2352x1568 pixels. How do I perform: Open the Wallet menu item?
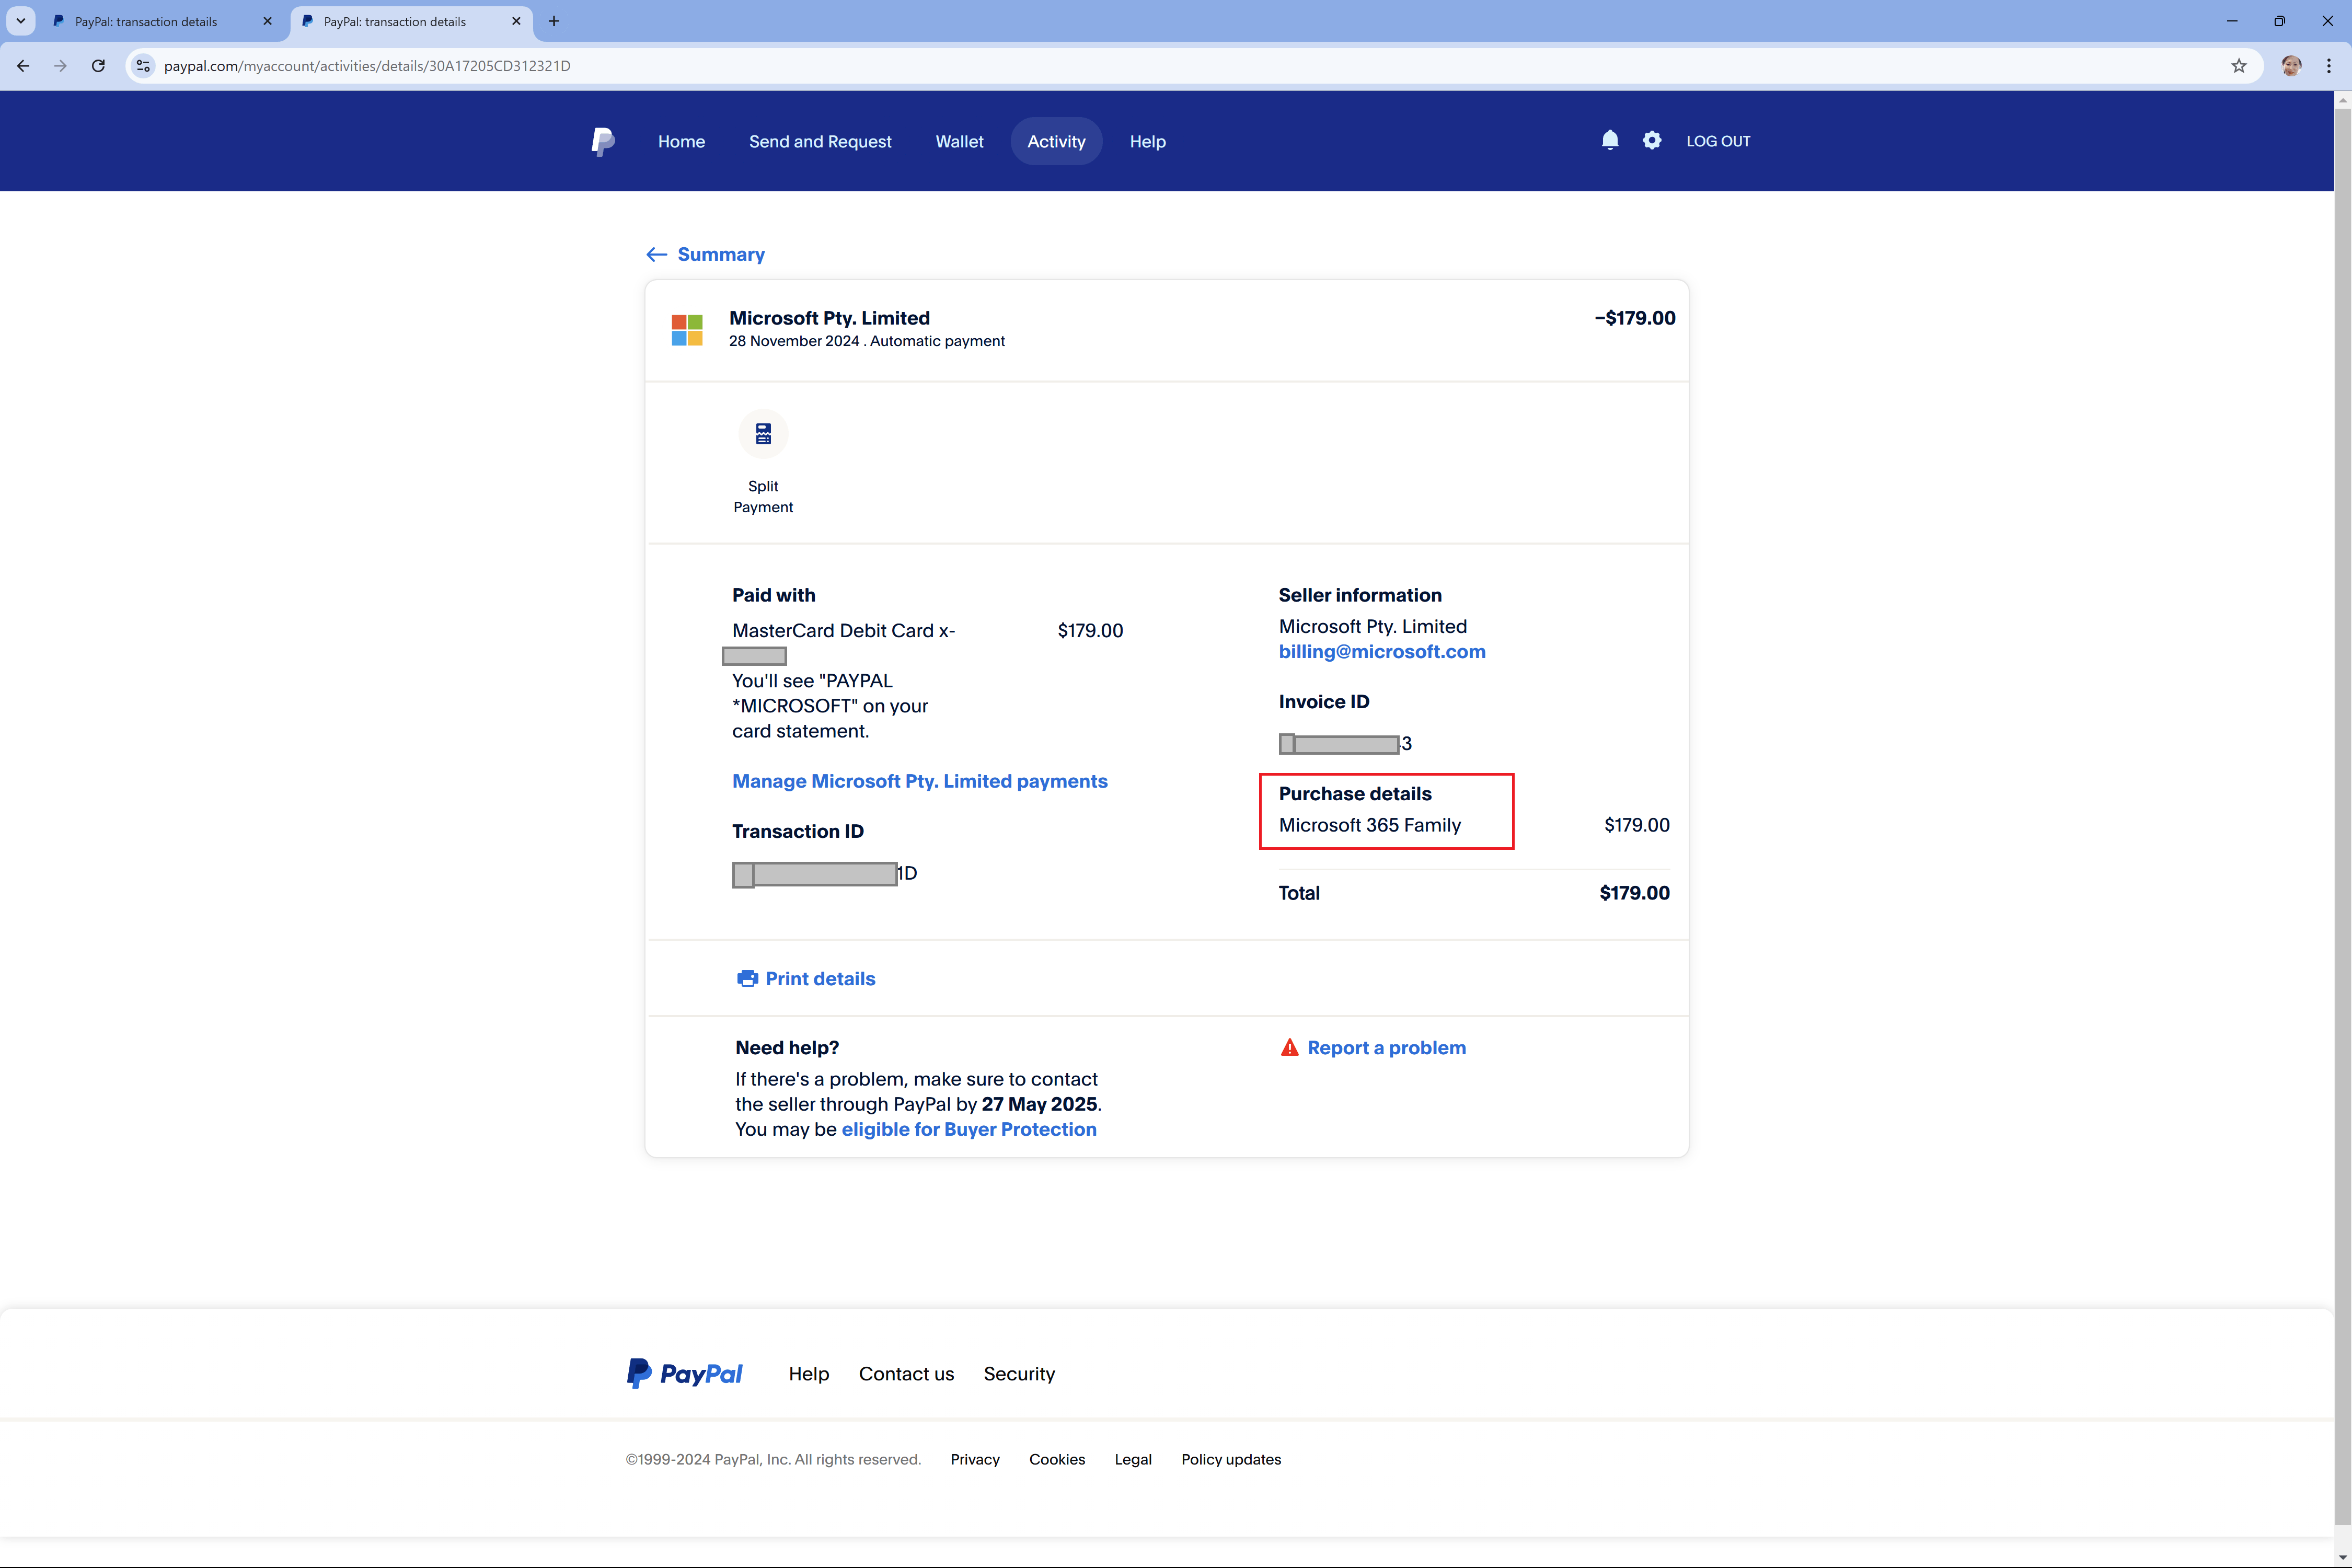(x=959, y=142)
